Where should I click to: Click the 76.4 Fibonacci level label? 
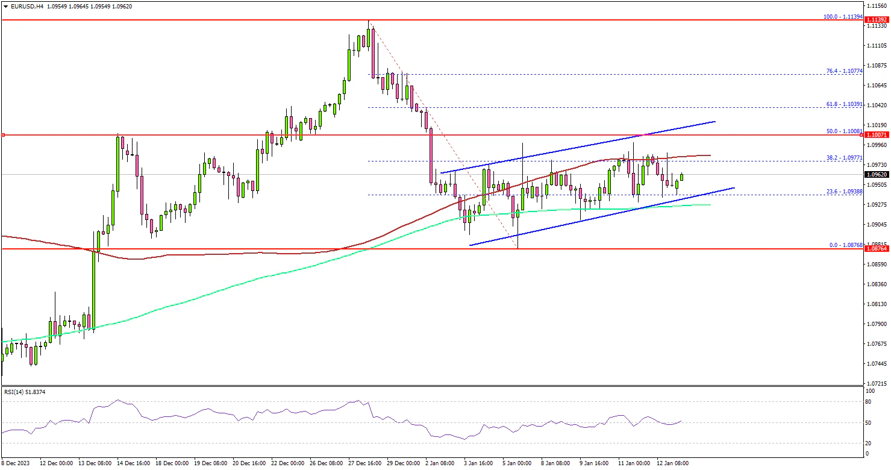(844, 71)
